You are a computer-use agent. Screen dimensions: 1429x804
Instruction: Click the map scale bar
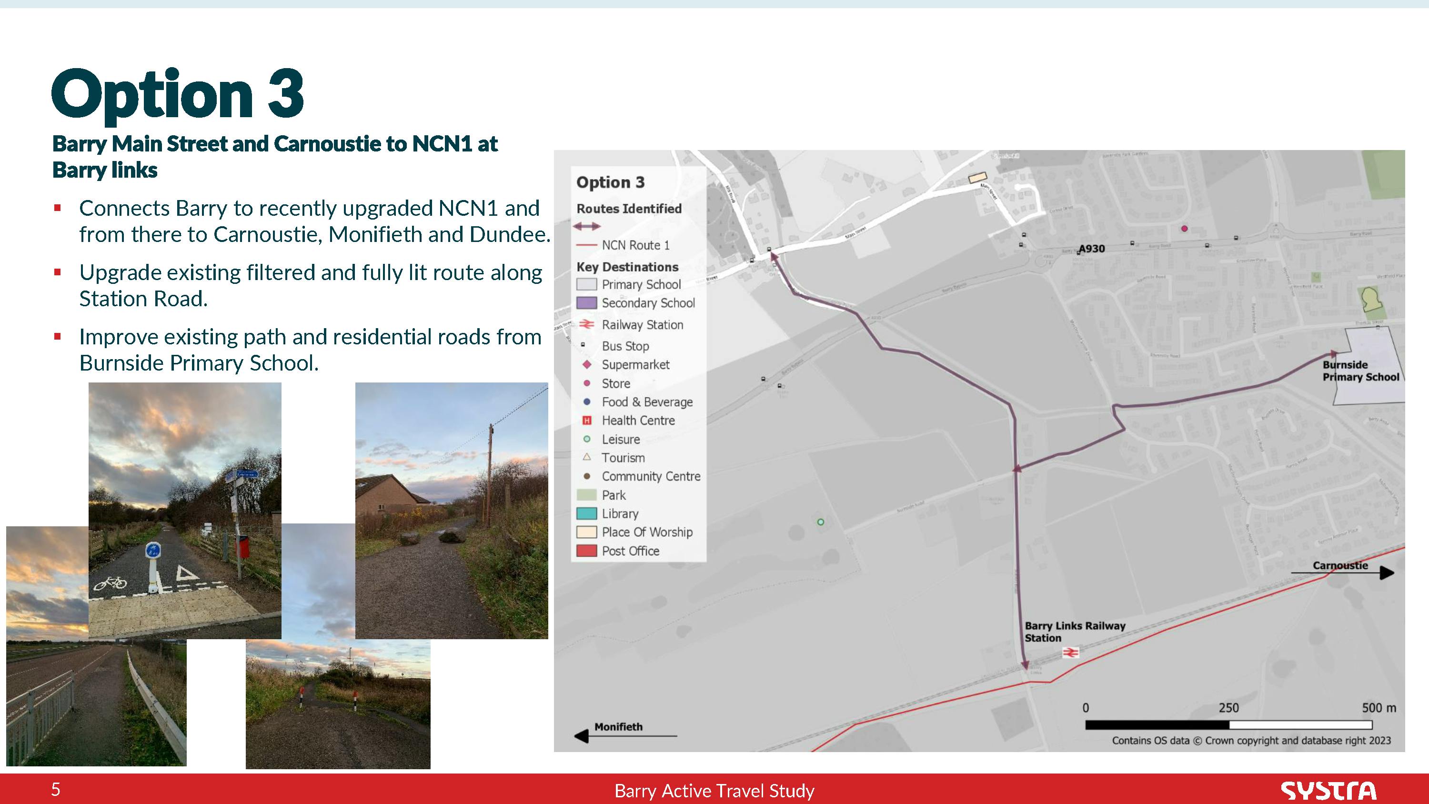coord(1228,724)
